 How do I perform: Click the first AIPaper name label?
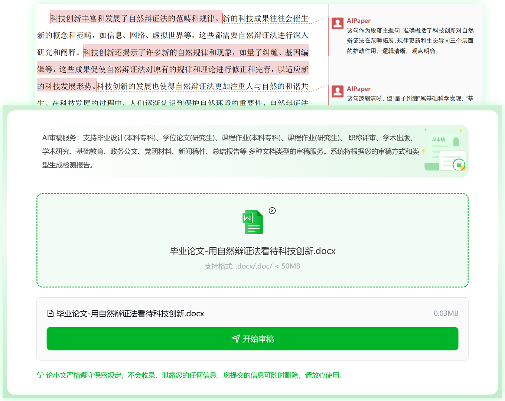pos(358,21)
